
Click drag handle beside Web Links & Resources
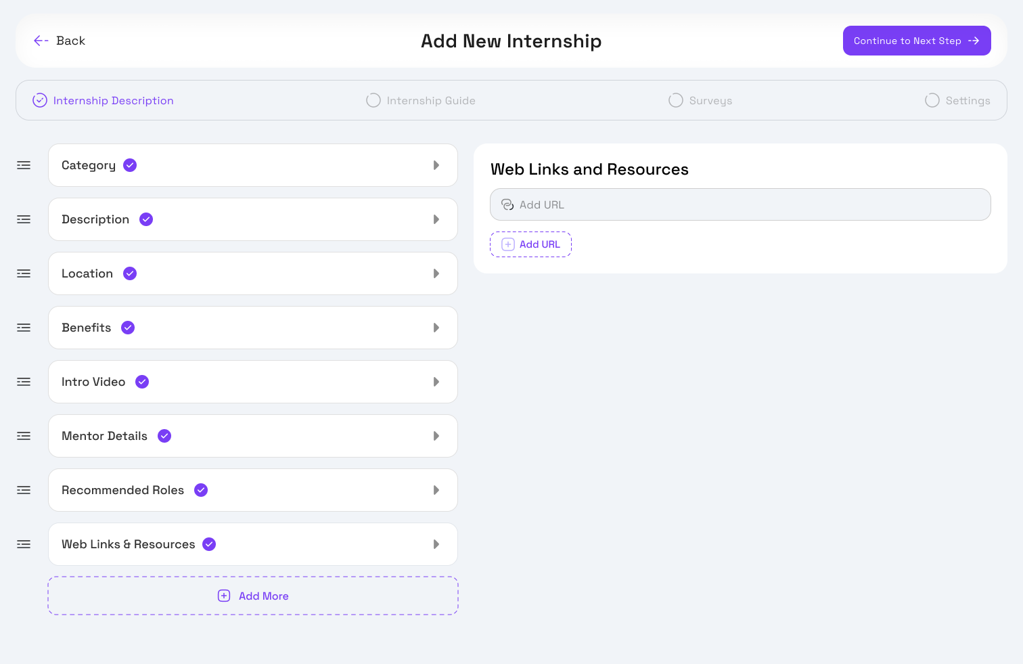pyautogui.click(x=24, y=544)
